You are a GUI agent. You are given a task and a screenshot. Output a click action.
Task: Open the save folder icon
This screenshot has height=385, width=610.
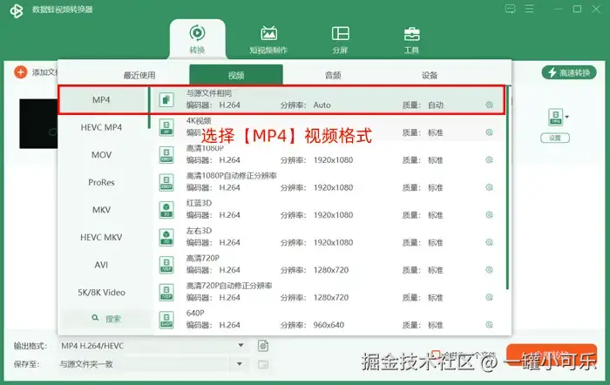(x=263, y=364)
